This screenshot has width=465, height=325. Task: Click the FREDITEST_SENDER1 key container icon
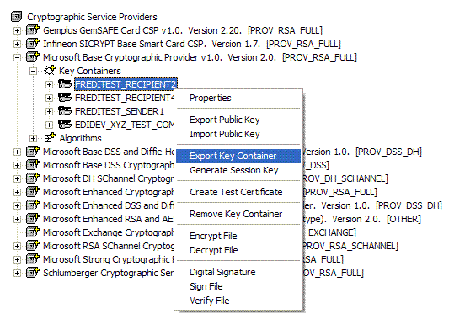[65, 111]
